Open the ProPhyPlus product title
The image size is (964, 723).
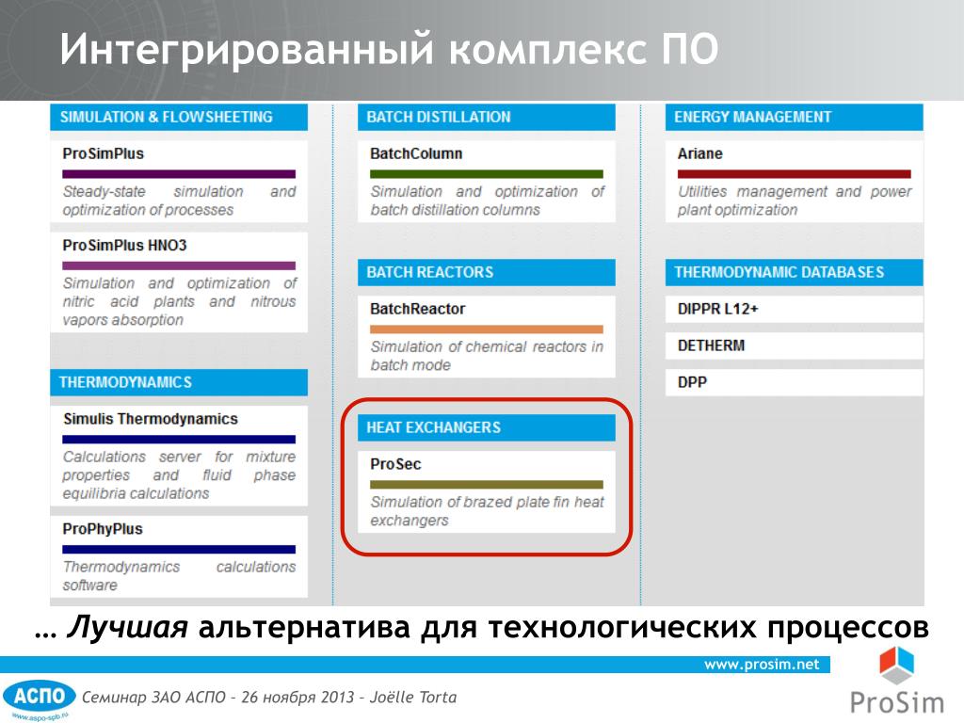coord(103,529)
